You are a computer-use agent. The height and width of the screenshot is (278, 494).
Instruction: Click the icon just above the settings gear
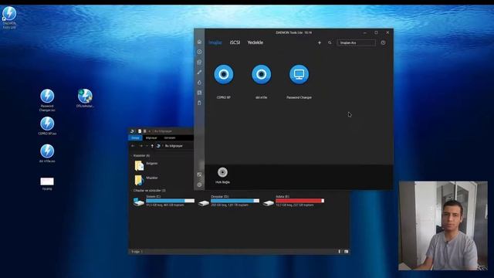[199, 175]
